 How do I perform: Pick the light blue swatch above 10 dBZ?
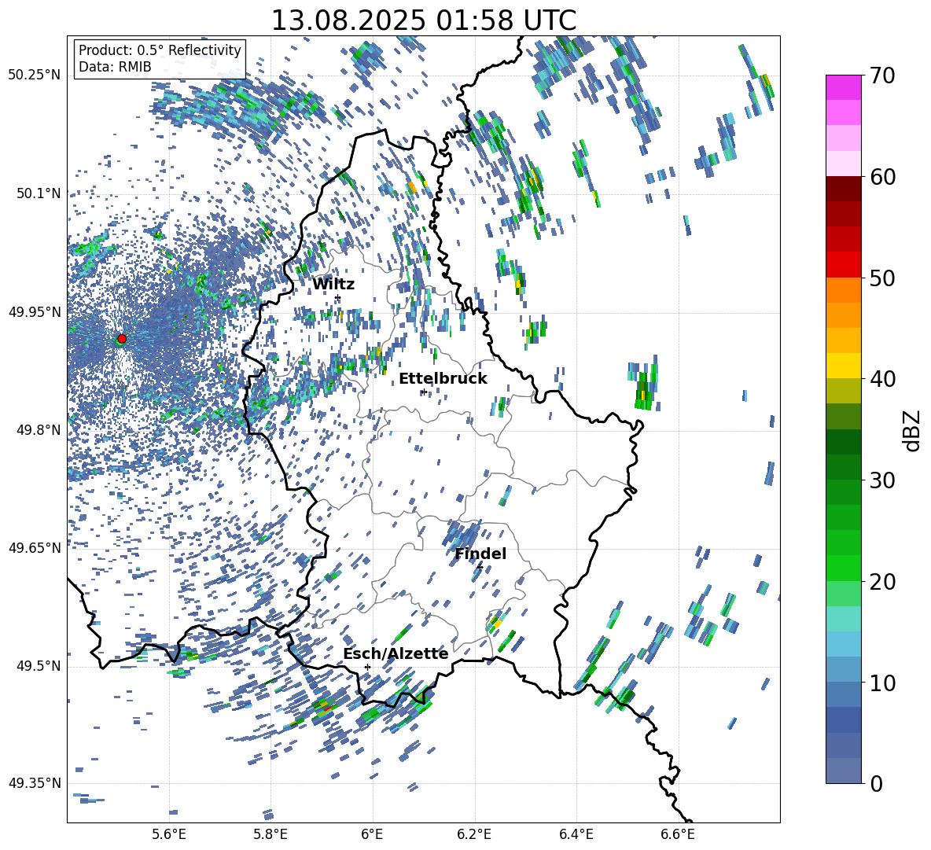tap(844, 644)
